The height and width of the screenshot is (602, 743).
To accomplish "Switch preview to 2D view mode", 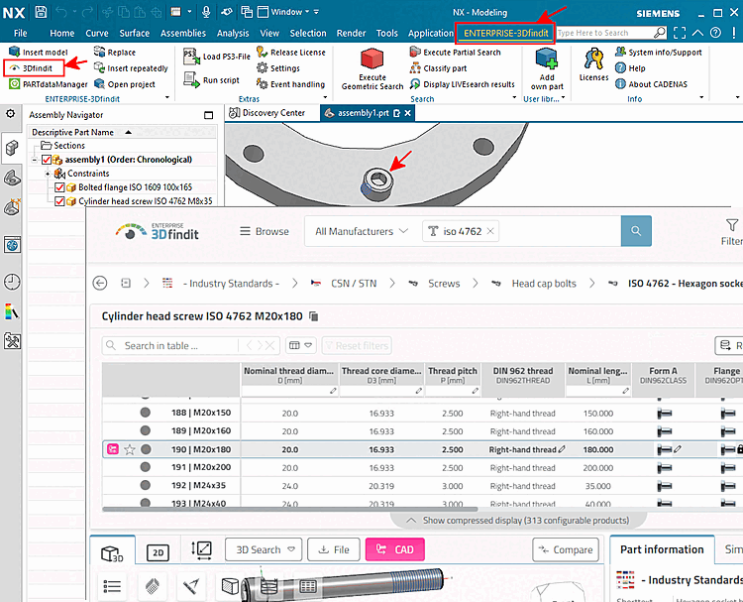I will (158, 552).
